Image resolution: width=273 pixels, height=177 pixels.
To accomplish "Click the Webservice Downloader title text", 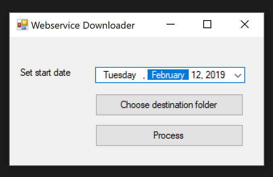I will (83, 25).
